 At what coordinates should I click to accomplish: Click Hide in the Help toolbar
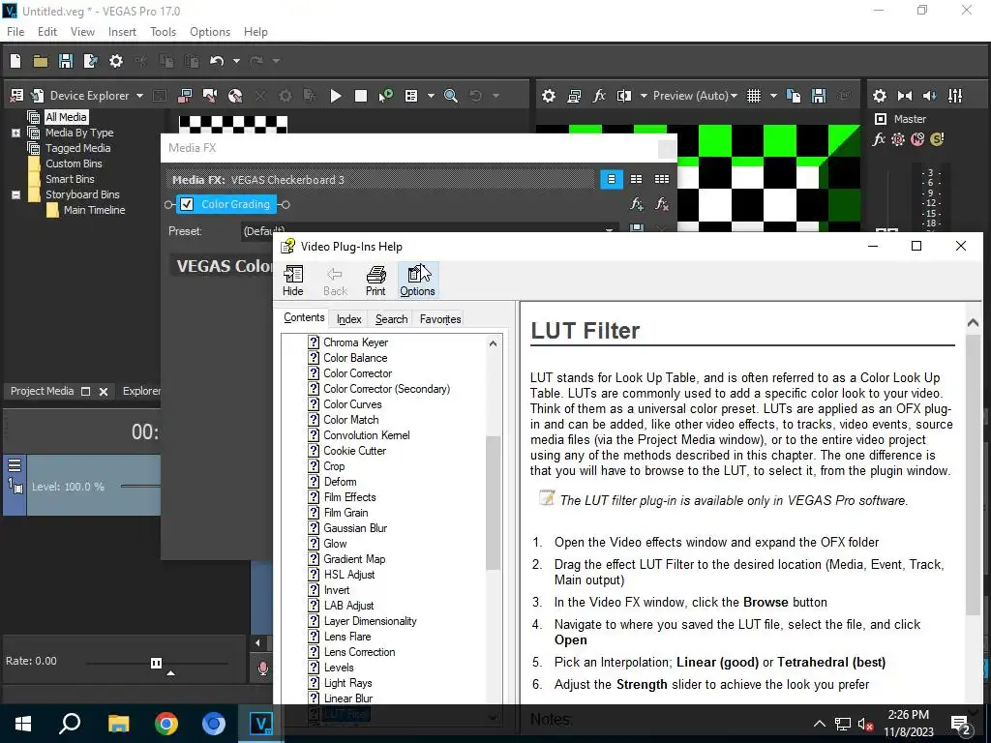[292, 281]
